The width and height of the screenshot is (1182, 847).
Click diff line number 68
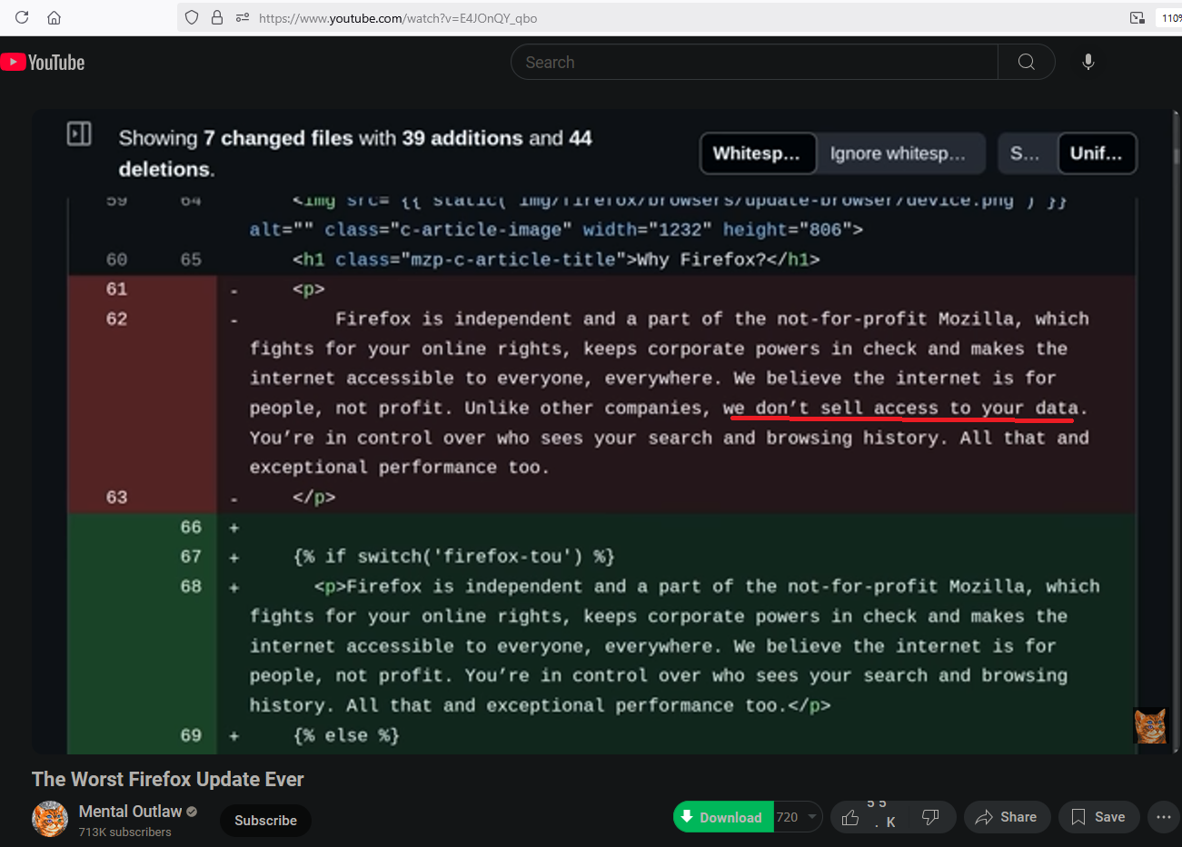191,586
